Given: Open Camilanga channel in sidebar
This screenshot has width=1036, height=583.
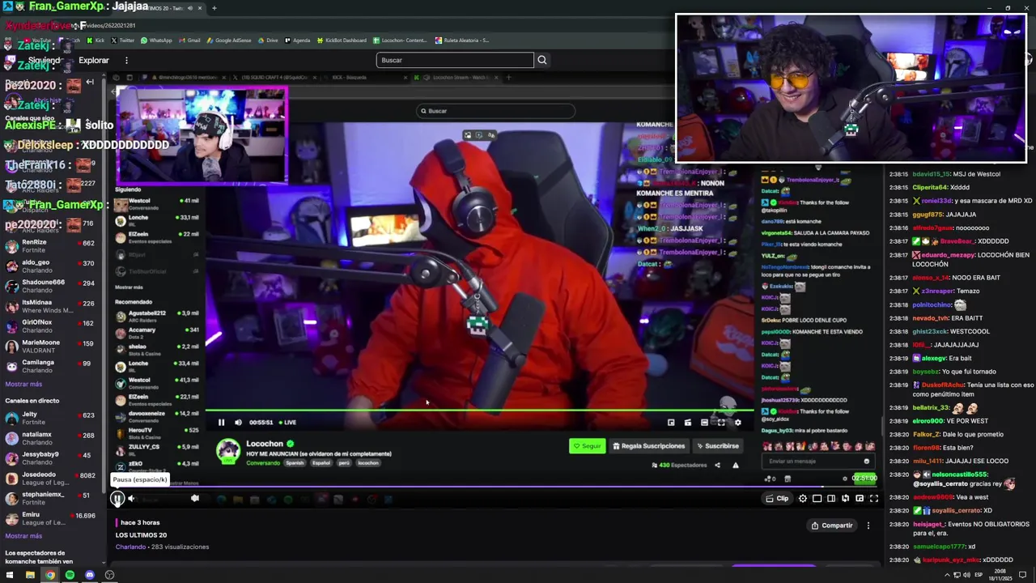Looking at the screenshot, I should pyautogui.click(x=50, y=366).
